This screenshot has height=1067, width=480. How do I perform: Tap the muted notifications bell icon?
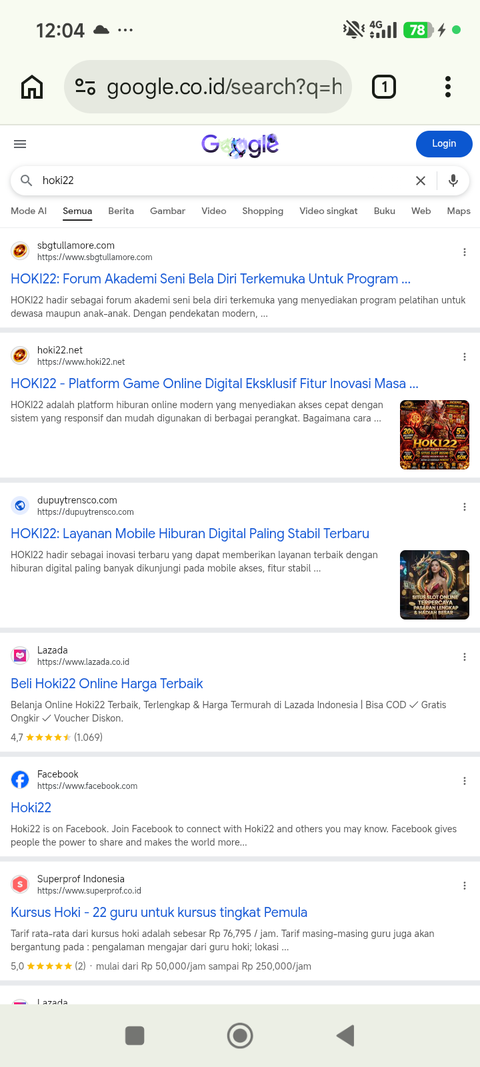click(x=353, y=29)
